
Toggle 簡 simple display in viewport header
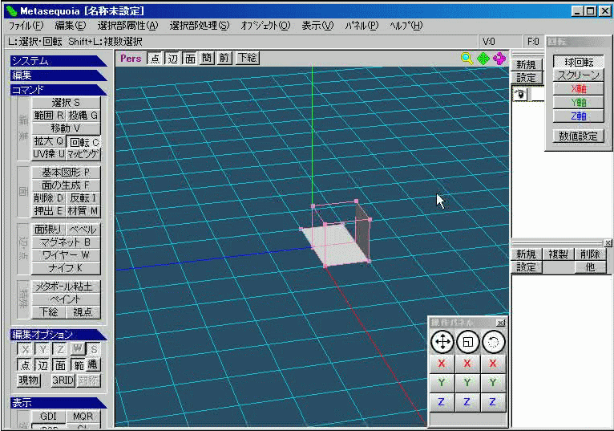[207, 59]
